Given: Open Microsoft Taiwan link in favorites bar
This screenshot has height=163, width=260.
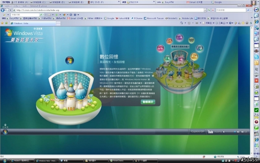Looking at the screenshot, I should (154, 18).
